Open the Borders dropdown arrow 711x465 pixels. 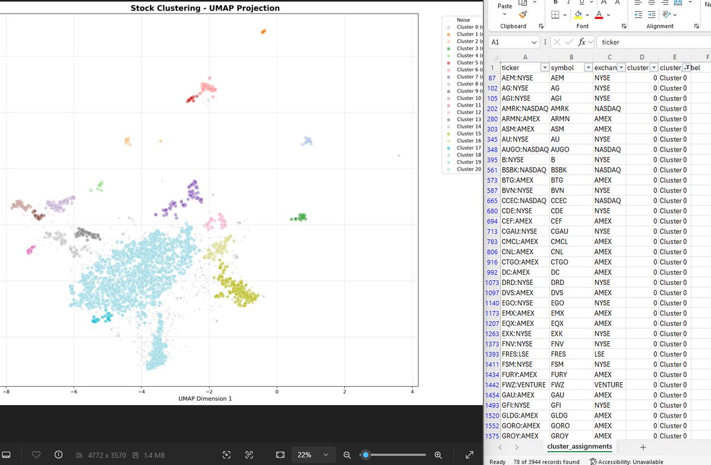click(565, 15)
